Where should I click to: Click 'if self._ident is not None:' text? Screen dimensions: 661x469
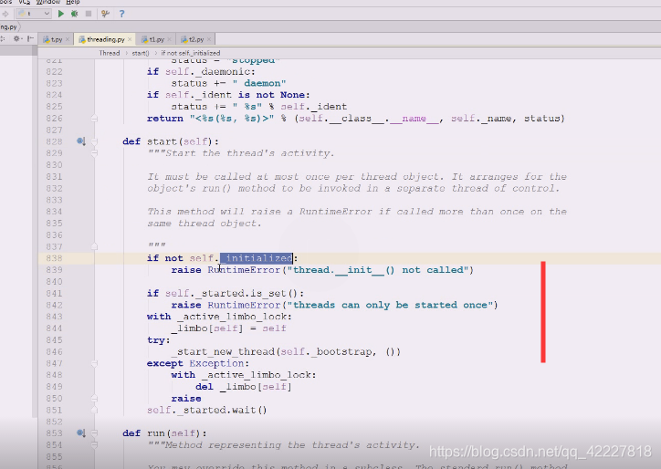pos(228,95)
